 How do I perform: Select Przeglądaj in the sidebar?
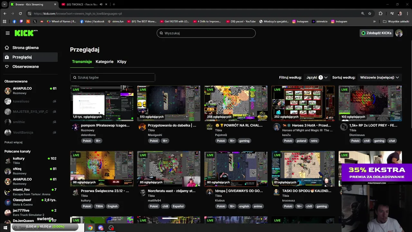pyautogui.click(x=31, y=57)
